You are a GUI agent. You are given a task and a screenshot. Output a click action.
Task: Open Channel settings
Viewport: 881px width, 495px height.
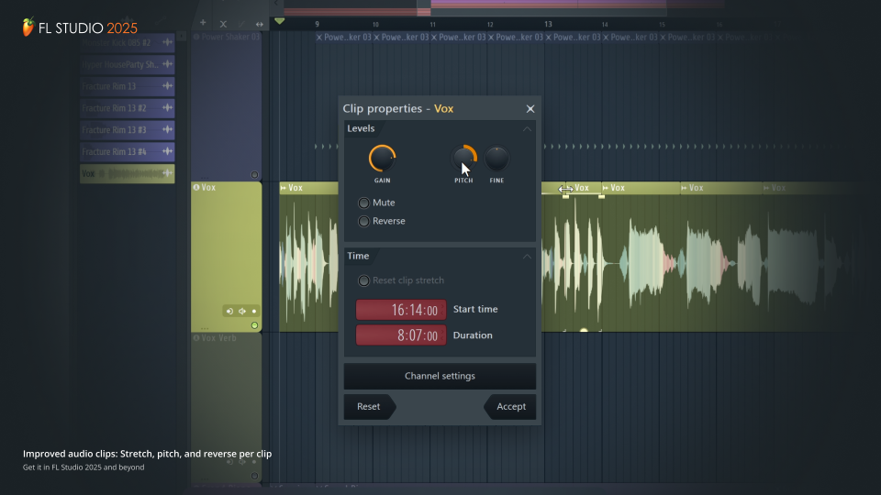440,376
